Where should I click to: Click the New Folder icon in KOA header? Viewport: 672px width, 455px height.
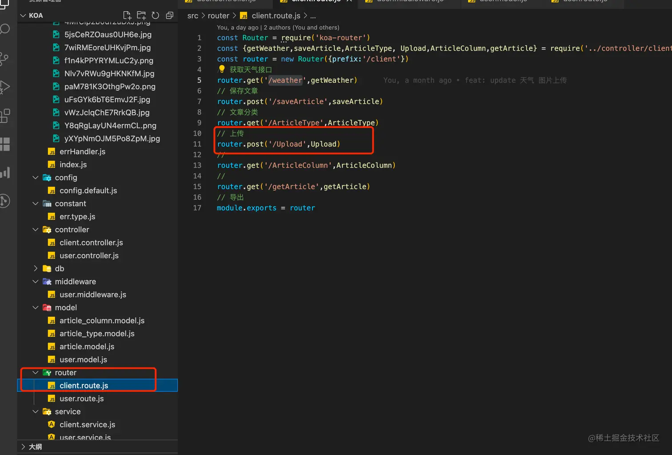141,16
